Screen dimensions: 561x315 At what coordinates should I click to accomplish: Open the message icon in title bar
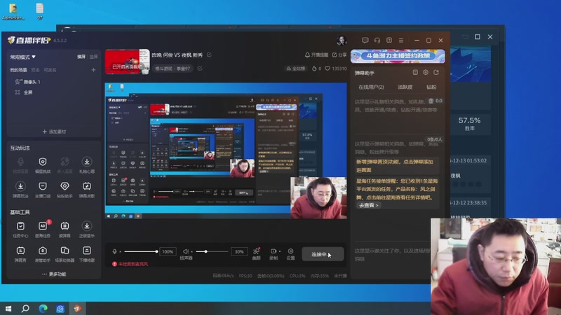(x=365, y=41)
